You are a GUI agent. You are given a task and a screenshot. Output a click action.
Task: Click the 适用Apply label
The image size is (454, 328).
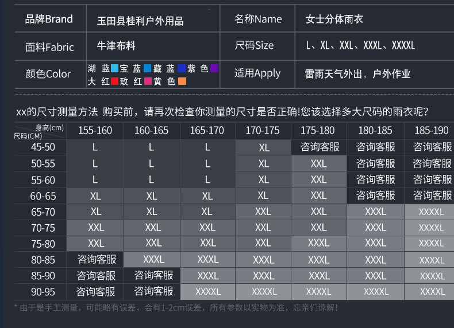(257, 73)
